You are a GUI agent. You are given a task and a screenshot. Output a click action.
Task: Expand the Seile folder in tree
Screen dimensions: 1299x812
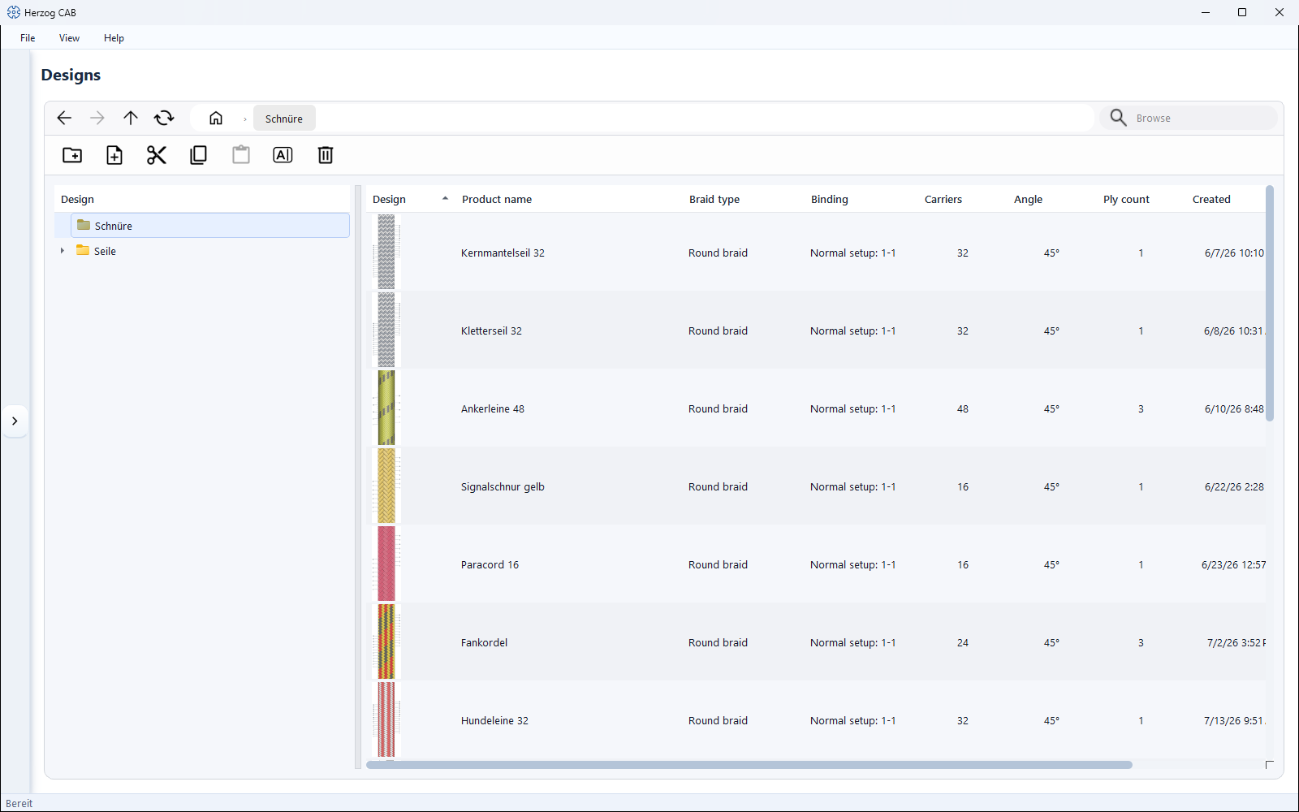pos(63,251)
